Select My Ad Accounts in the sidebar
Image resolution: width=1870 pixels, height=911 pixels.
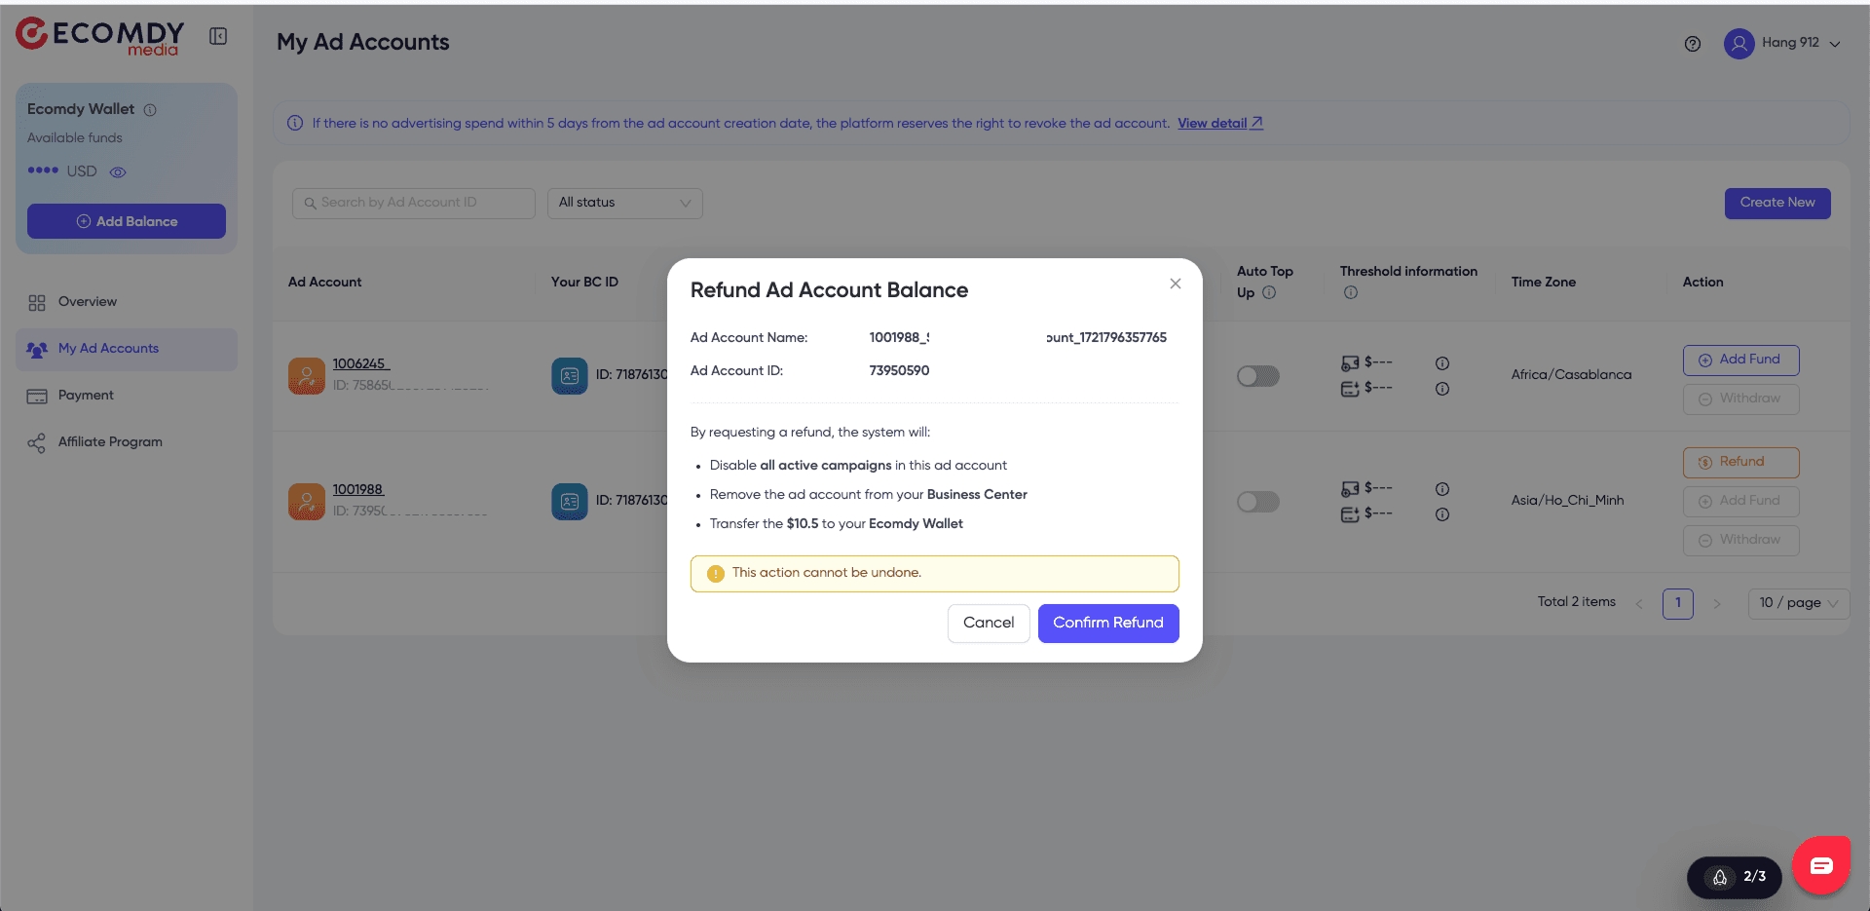[108, 348]
